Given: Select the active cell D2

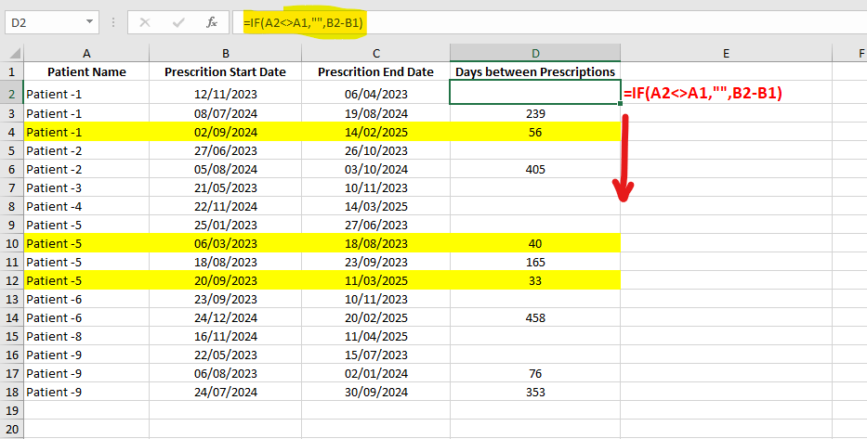Looking at the screenshot, I should pos(535,92).
